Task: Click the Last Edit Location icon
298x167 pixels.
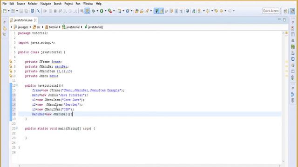Action: tap(216, 11)
